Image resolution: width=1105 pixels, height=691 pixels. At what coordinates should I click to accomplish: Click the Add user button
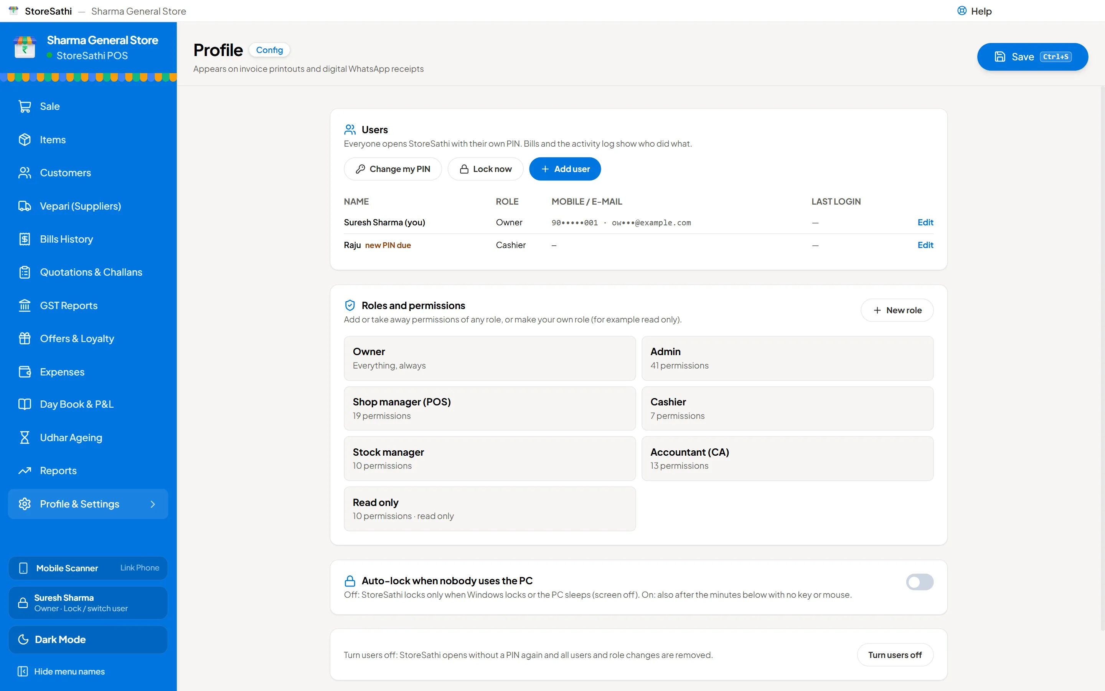(x=565, y=169)
